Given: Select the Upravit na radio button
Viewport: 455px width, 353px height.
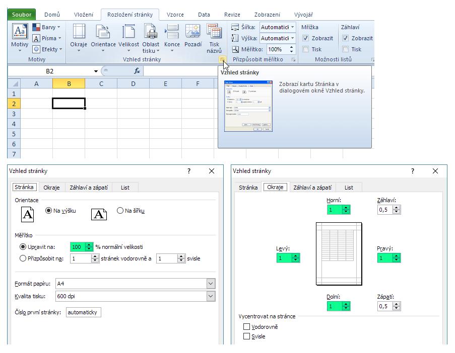Looking at the screenshot, I should (x=23, y=247).
